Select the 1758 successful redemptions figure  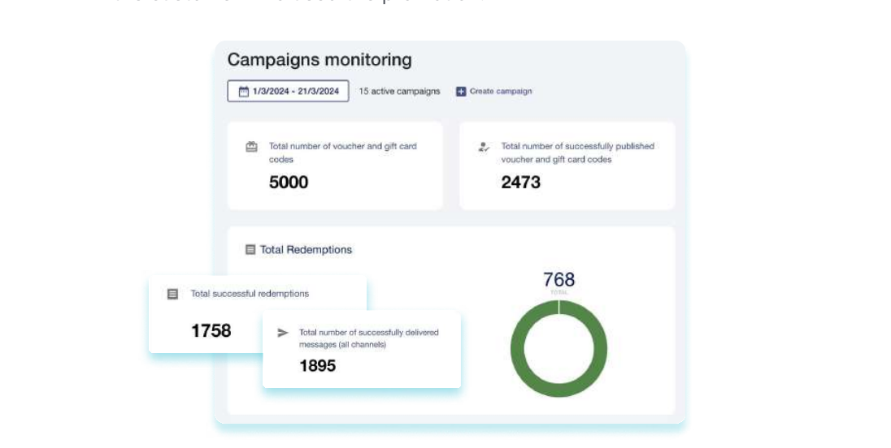211,331
